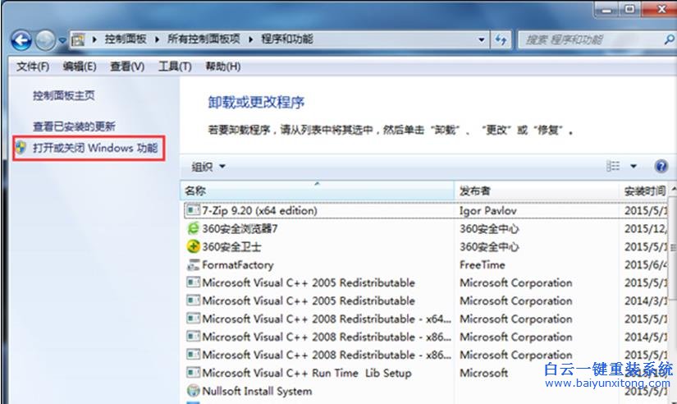Image resolution: width=677 pixels, height=404 pixels.
Task: Open recent pages dropdown next to Forward button
Action: tap(62, 40)
